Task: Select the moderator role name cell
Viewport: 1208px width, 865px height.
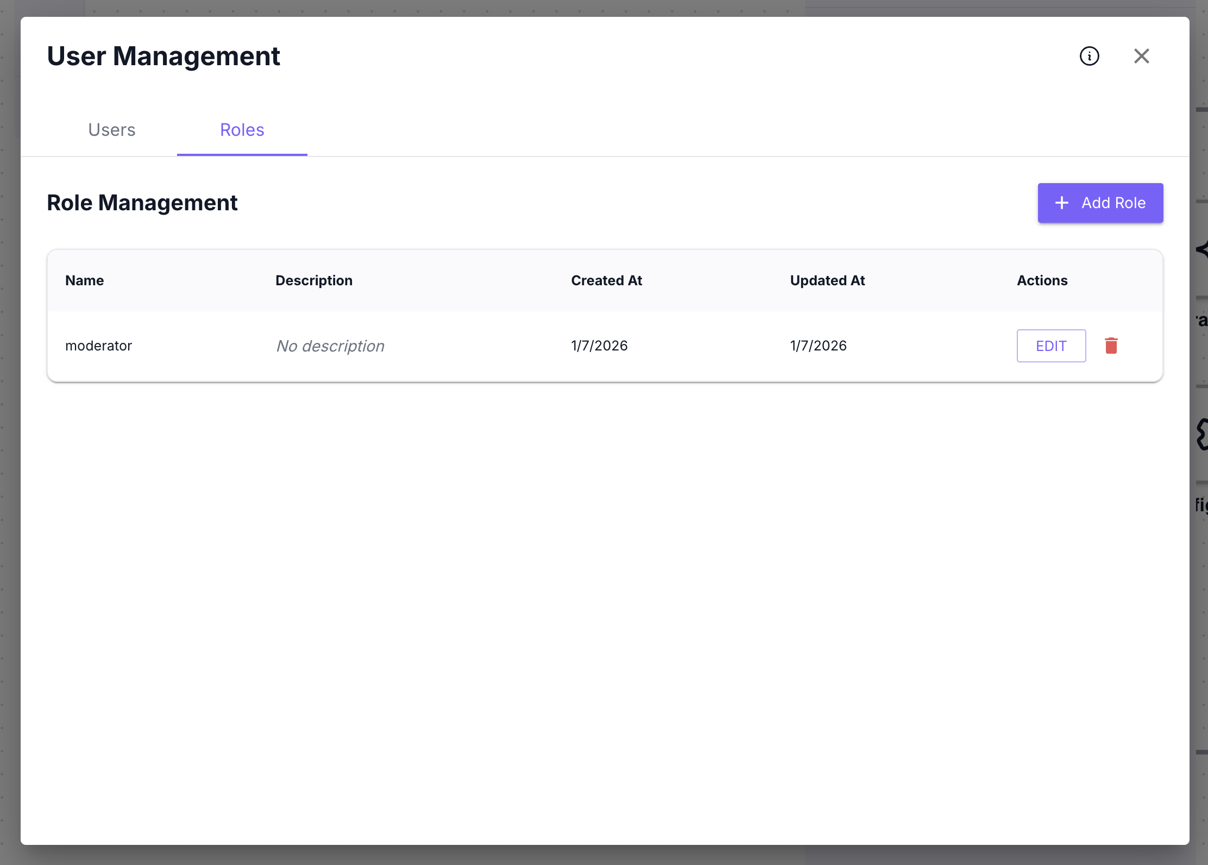Action: [99, 346]
